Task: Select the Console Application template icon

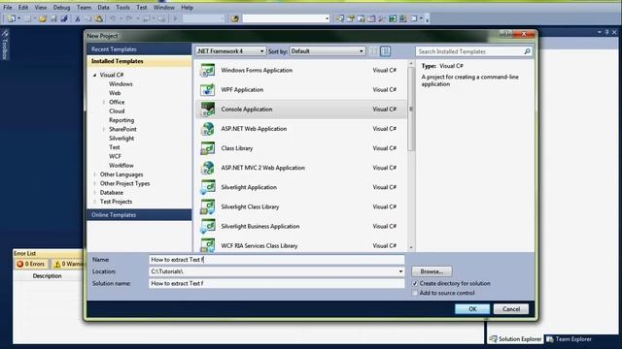Action: [x=207, y=110]
